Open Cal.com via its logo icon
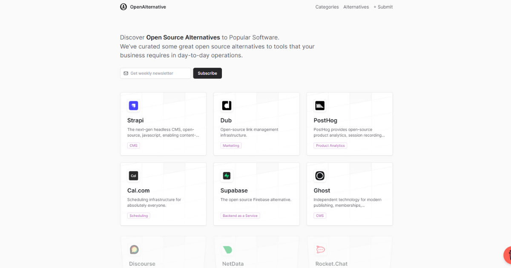The height and width of the screenshot is (268, 511). 133,176
